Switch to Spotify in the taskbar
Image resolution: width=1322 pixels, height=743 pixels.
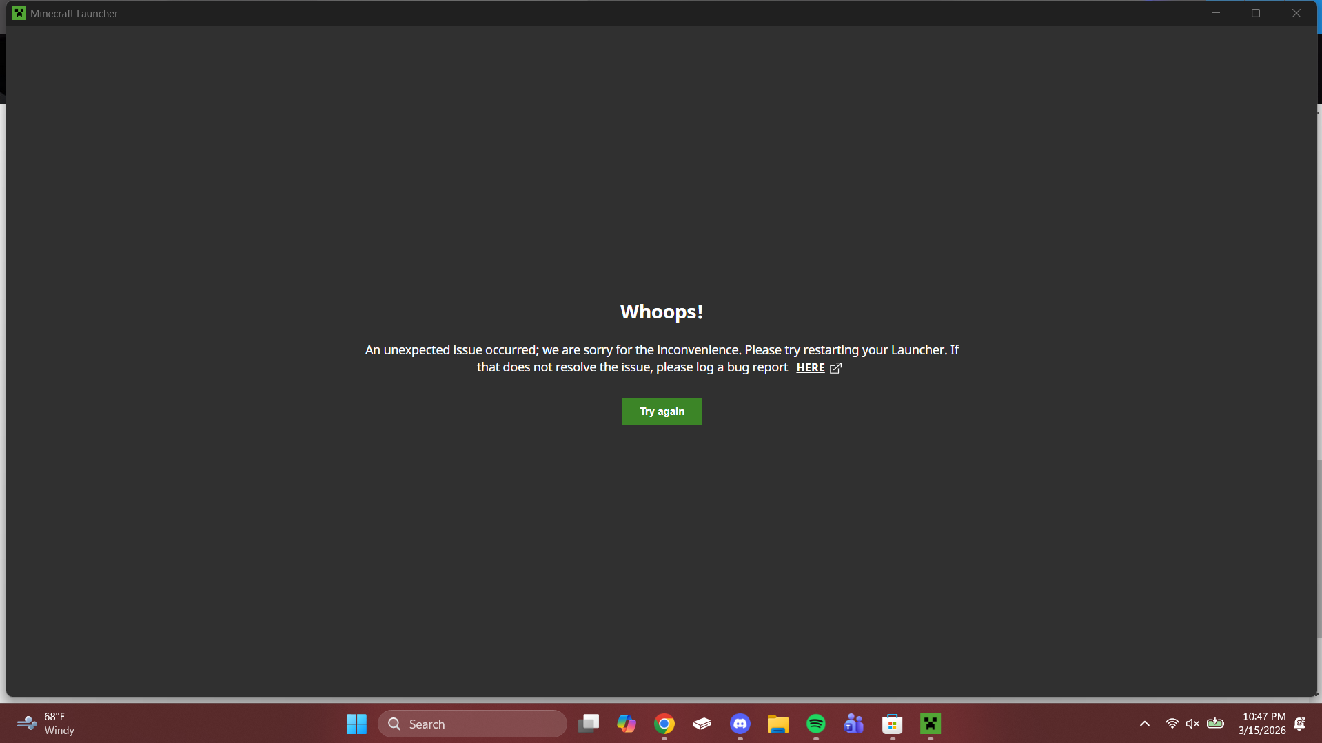point(816,724)
